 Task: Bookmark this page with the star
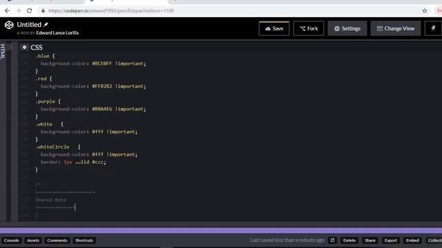tap(425, 11)
